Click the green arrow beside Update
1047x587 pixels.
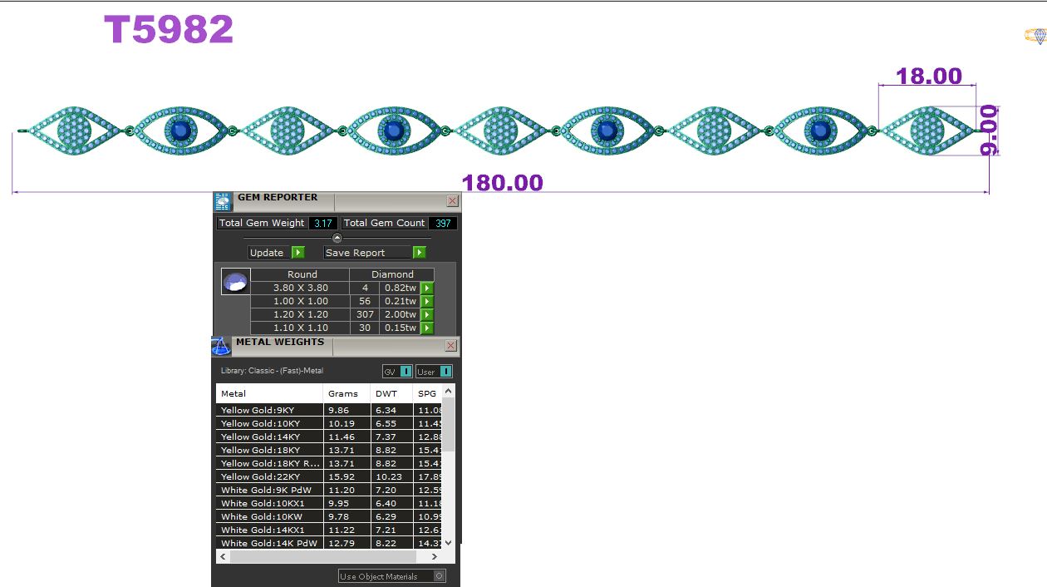pos(299,252)
